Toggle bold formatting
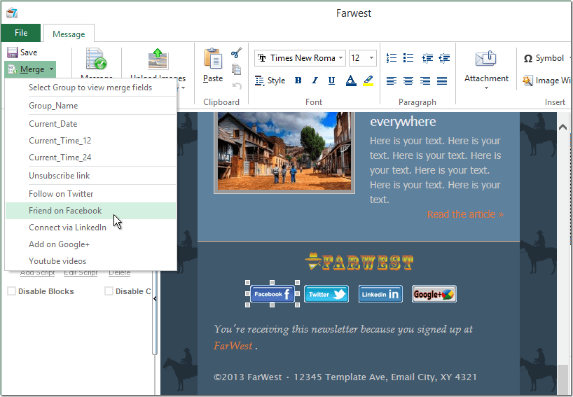 point(298,81)
